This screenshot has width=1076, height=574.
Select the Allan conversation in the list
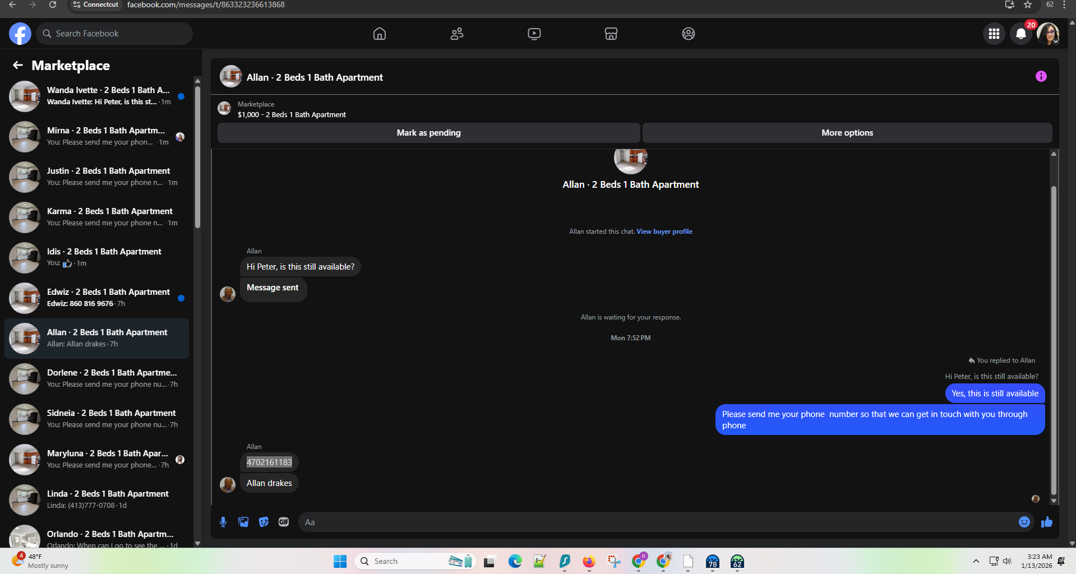coord(96,339)
